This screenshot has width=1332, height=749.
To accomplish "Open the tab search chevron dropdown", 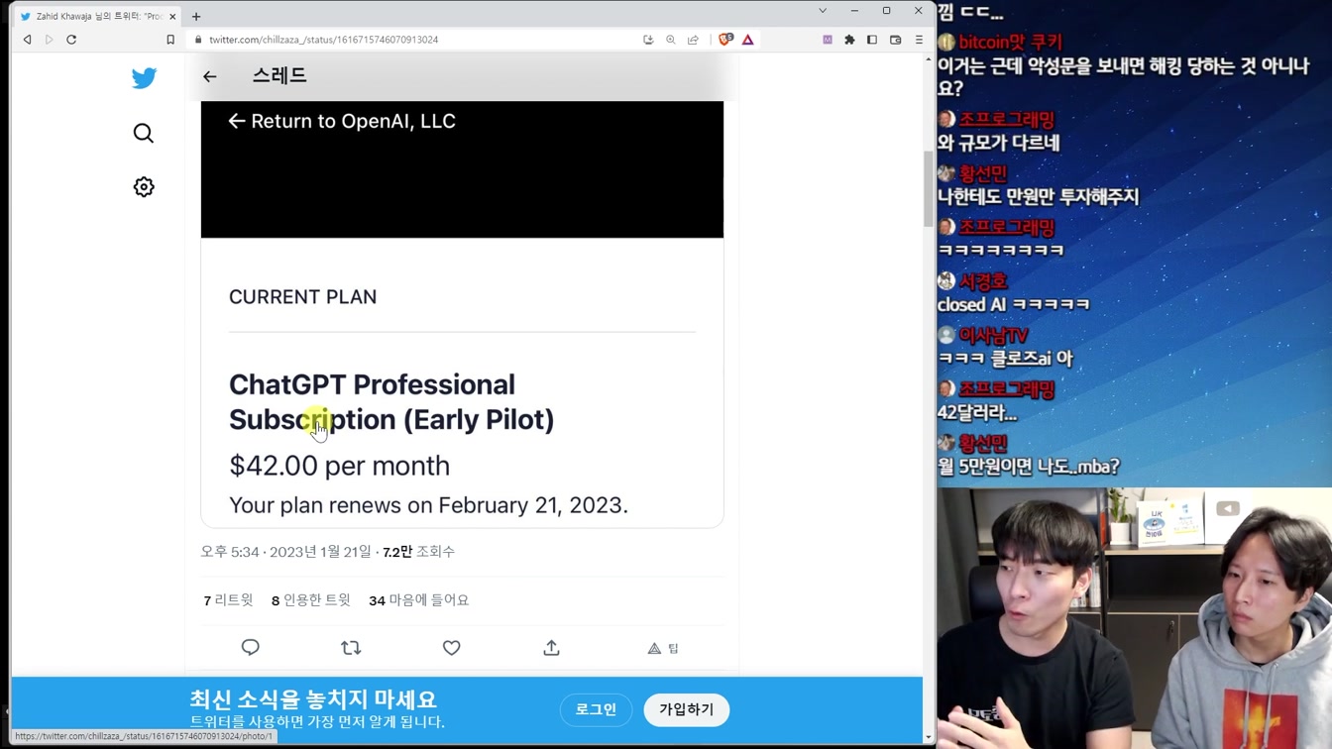I will (x=822, y=11).
